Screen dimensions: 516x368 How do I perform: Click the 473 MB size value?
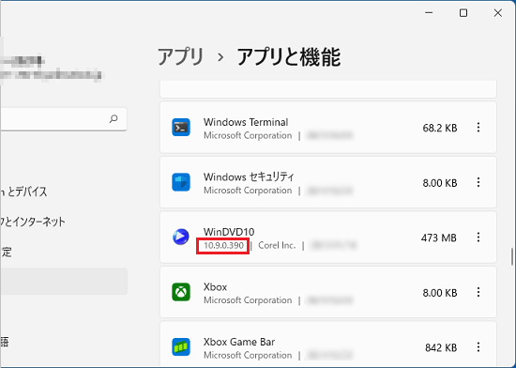pos(439,238)
